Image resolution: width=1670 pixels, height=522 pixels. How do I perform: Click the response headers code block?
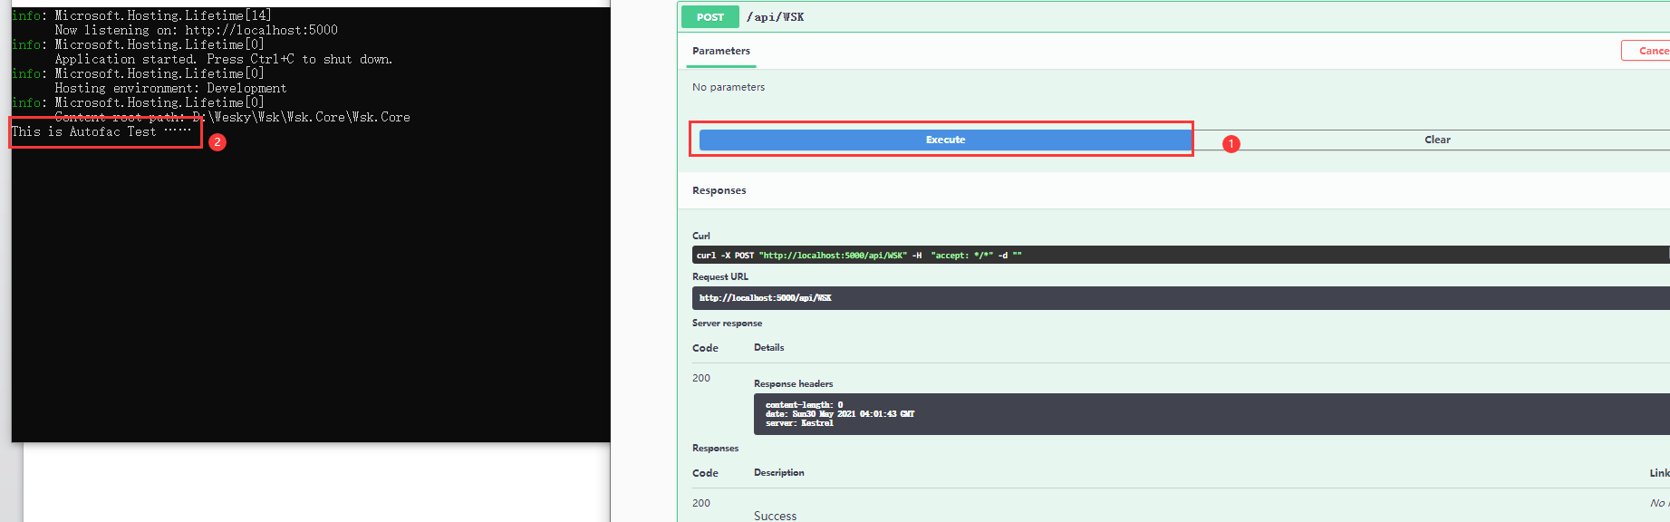(x=1211, y=414)
